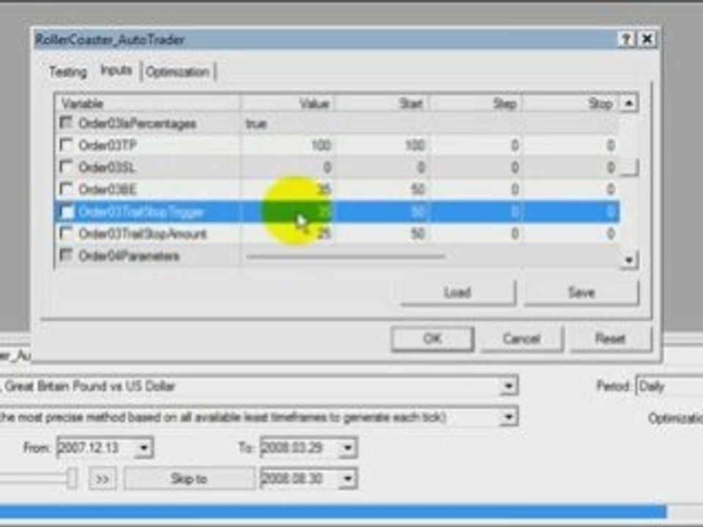Click the Order03IsPercentages value true
The width and height of the screenshot is (703, 527).
[x=256, y=123]
